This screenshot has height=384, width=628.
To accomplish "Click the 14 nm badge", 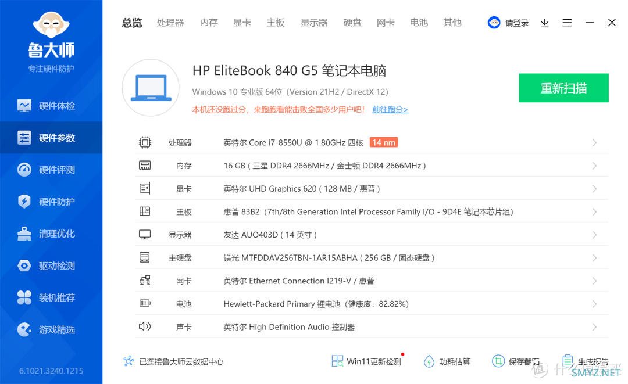I will click(x=384, y=142).
